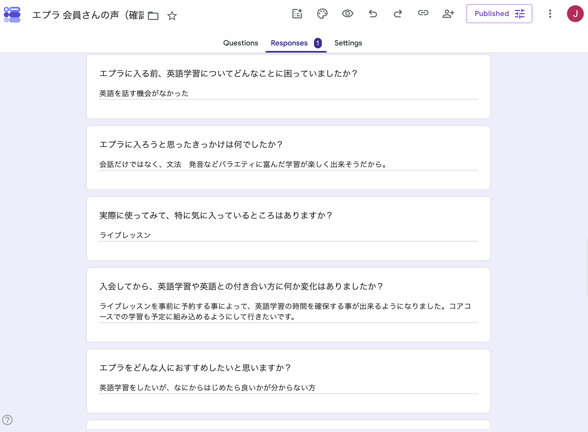Image resolution: width=588 pixels, height=432 pixels.
Task: Open the theme customization palette icon
Action: (322, 14)
